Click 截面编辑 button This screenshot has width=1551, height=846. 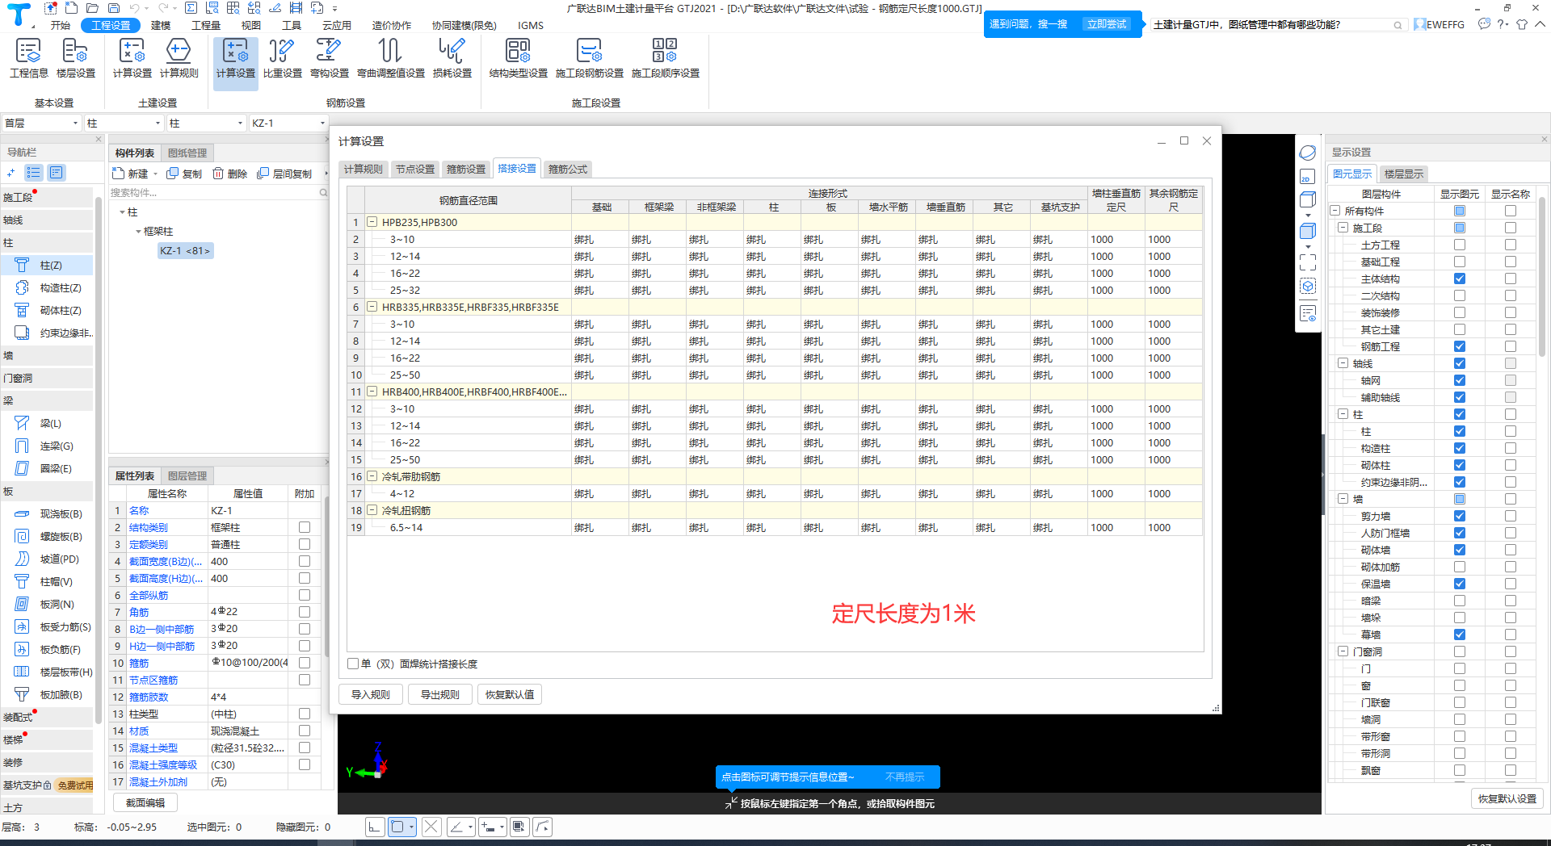(x=145, y=802)
